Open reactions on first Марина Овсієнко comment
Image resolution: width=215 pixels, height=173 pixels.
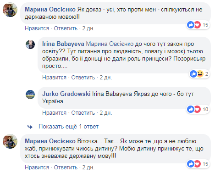[198, 25]
